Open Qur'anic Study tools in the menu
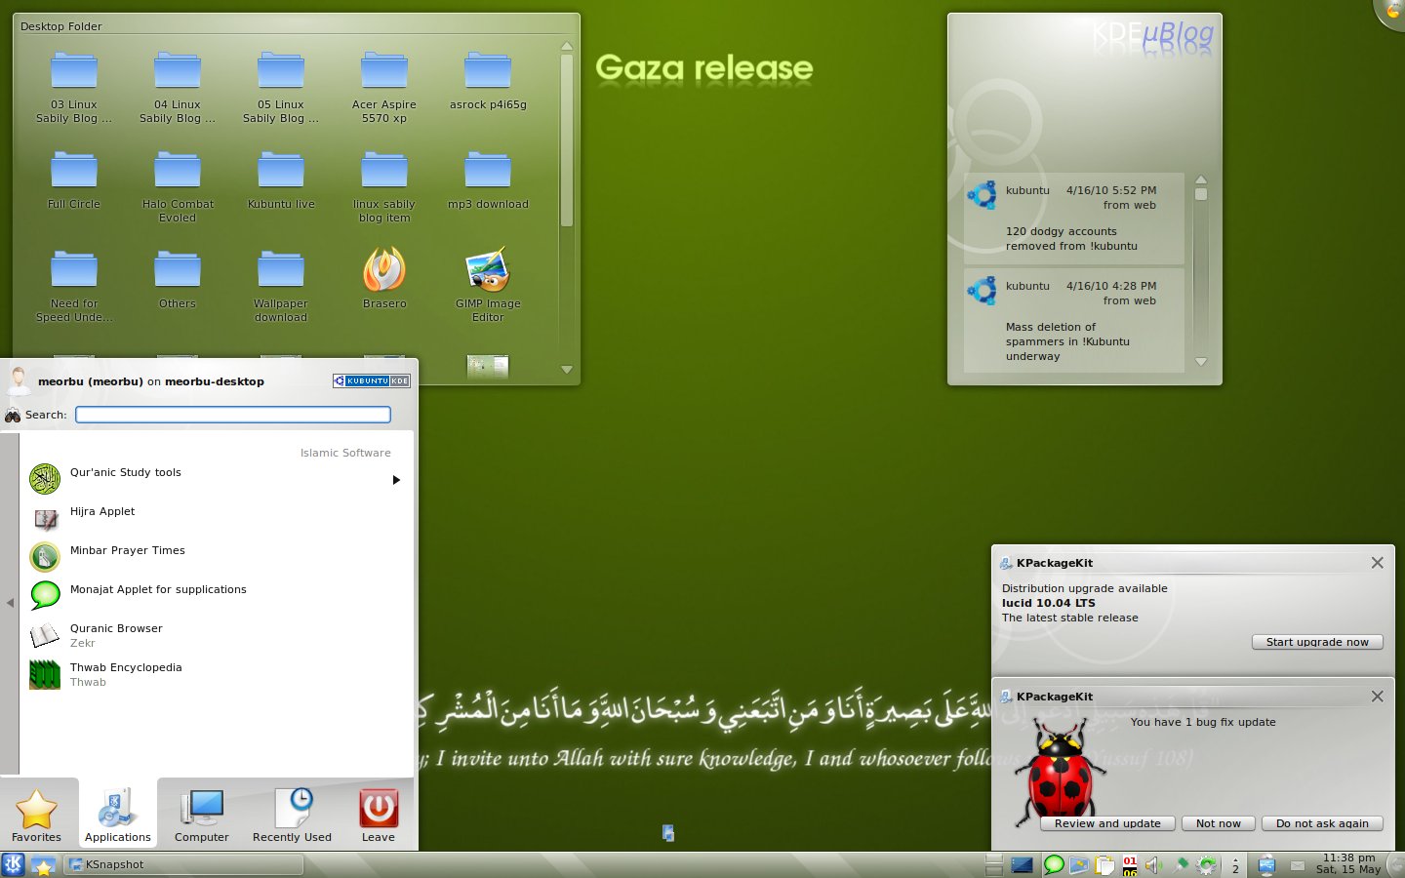 click(x=125, y=472)
